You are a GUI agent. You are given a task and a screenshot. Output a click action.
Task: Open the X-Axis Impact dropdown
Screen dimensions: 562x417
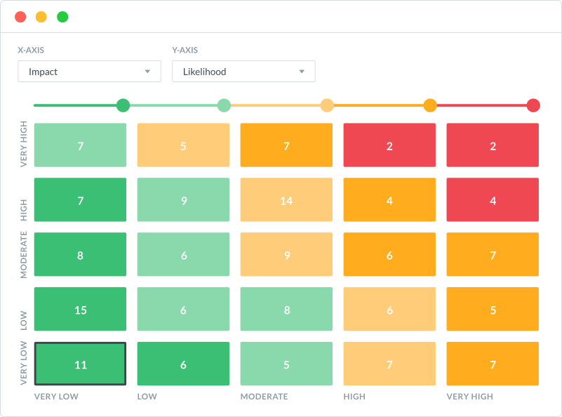point(89,71)
